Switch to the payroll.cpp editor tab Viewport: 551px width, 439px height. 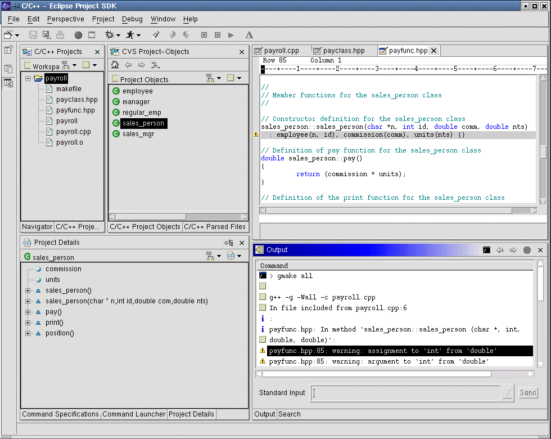pyautogui.click(x=277, y=51)
